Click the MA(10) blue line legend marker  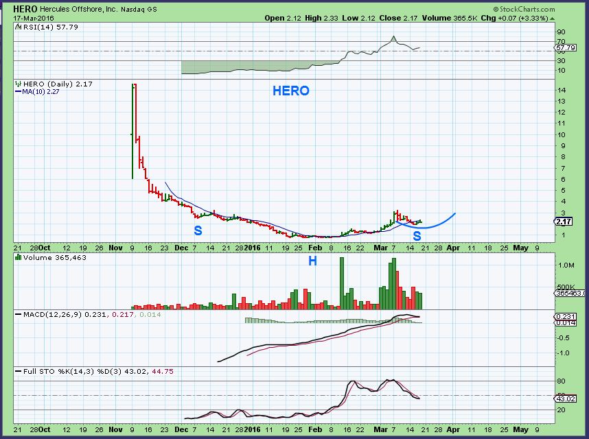pyautogui.click(x=18, y=91)
